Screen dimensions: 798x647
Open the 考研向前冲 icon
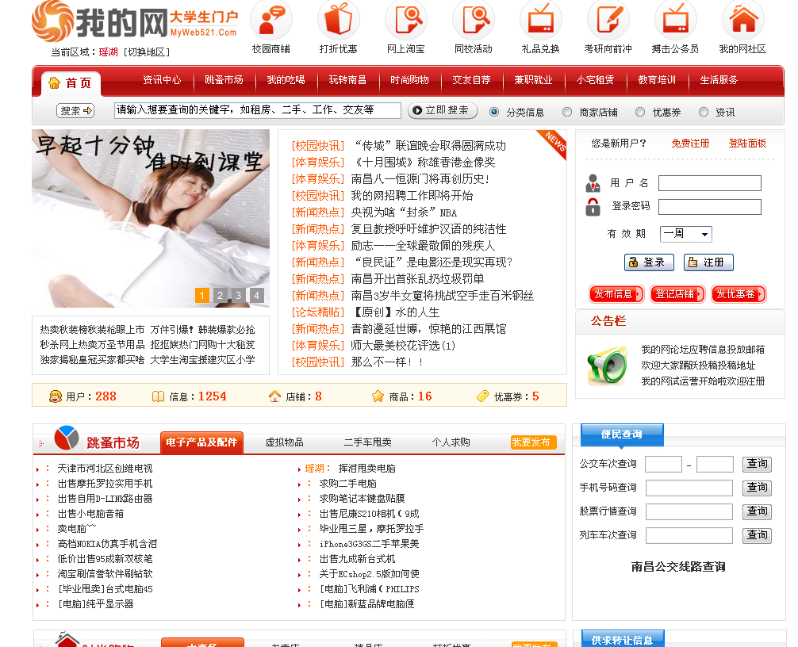(x=608, y=21)
